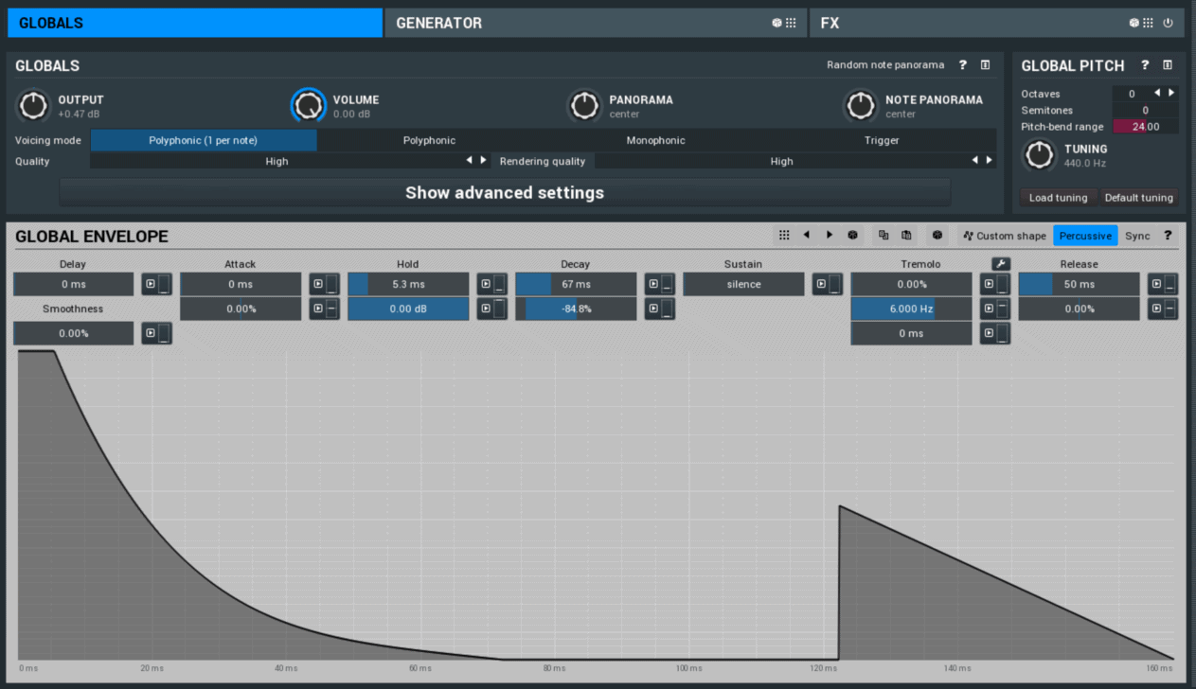Enable Percussive envelope mode

click(x=1085, y=236)
